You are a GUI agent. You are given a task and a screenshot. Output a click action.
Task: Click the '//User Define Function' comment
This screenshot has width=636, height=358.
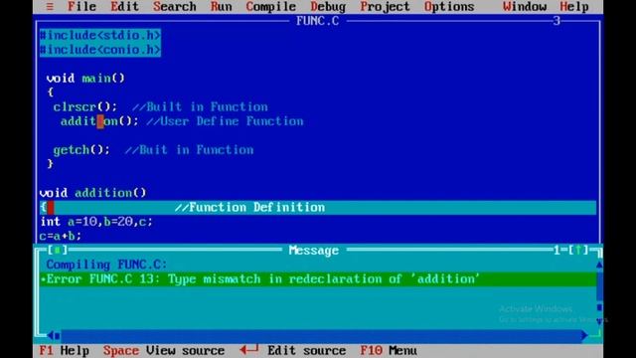(x=225, y=121)
